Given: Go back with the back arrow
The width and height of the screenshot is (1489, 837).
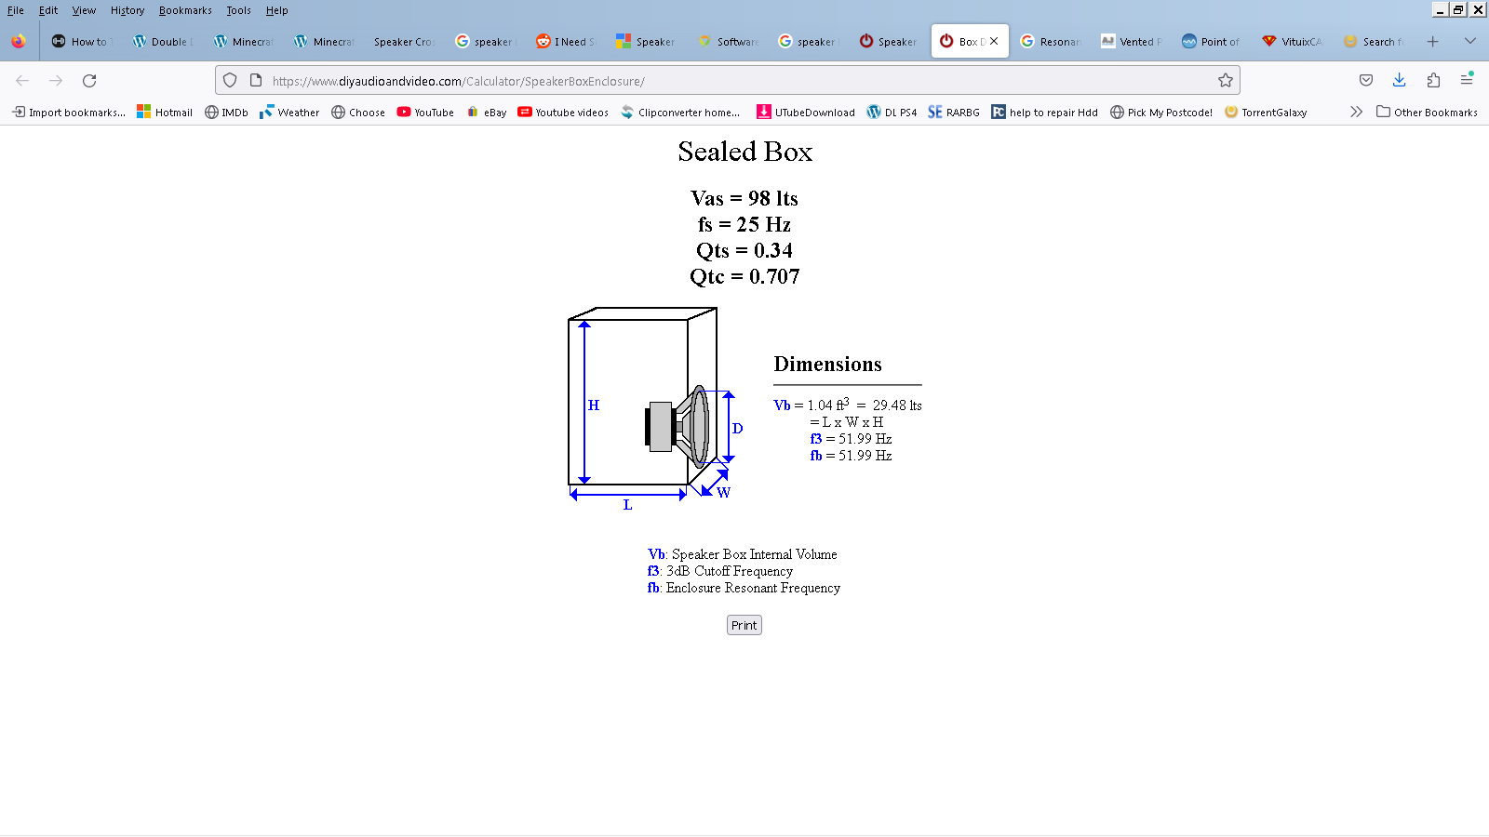Looking at the screenshot, I should tap(22, 81).
